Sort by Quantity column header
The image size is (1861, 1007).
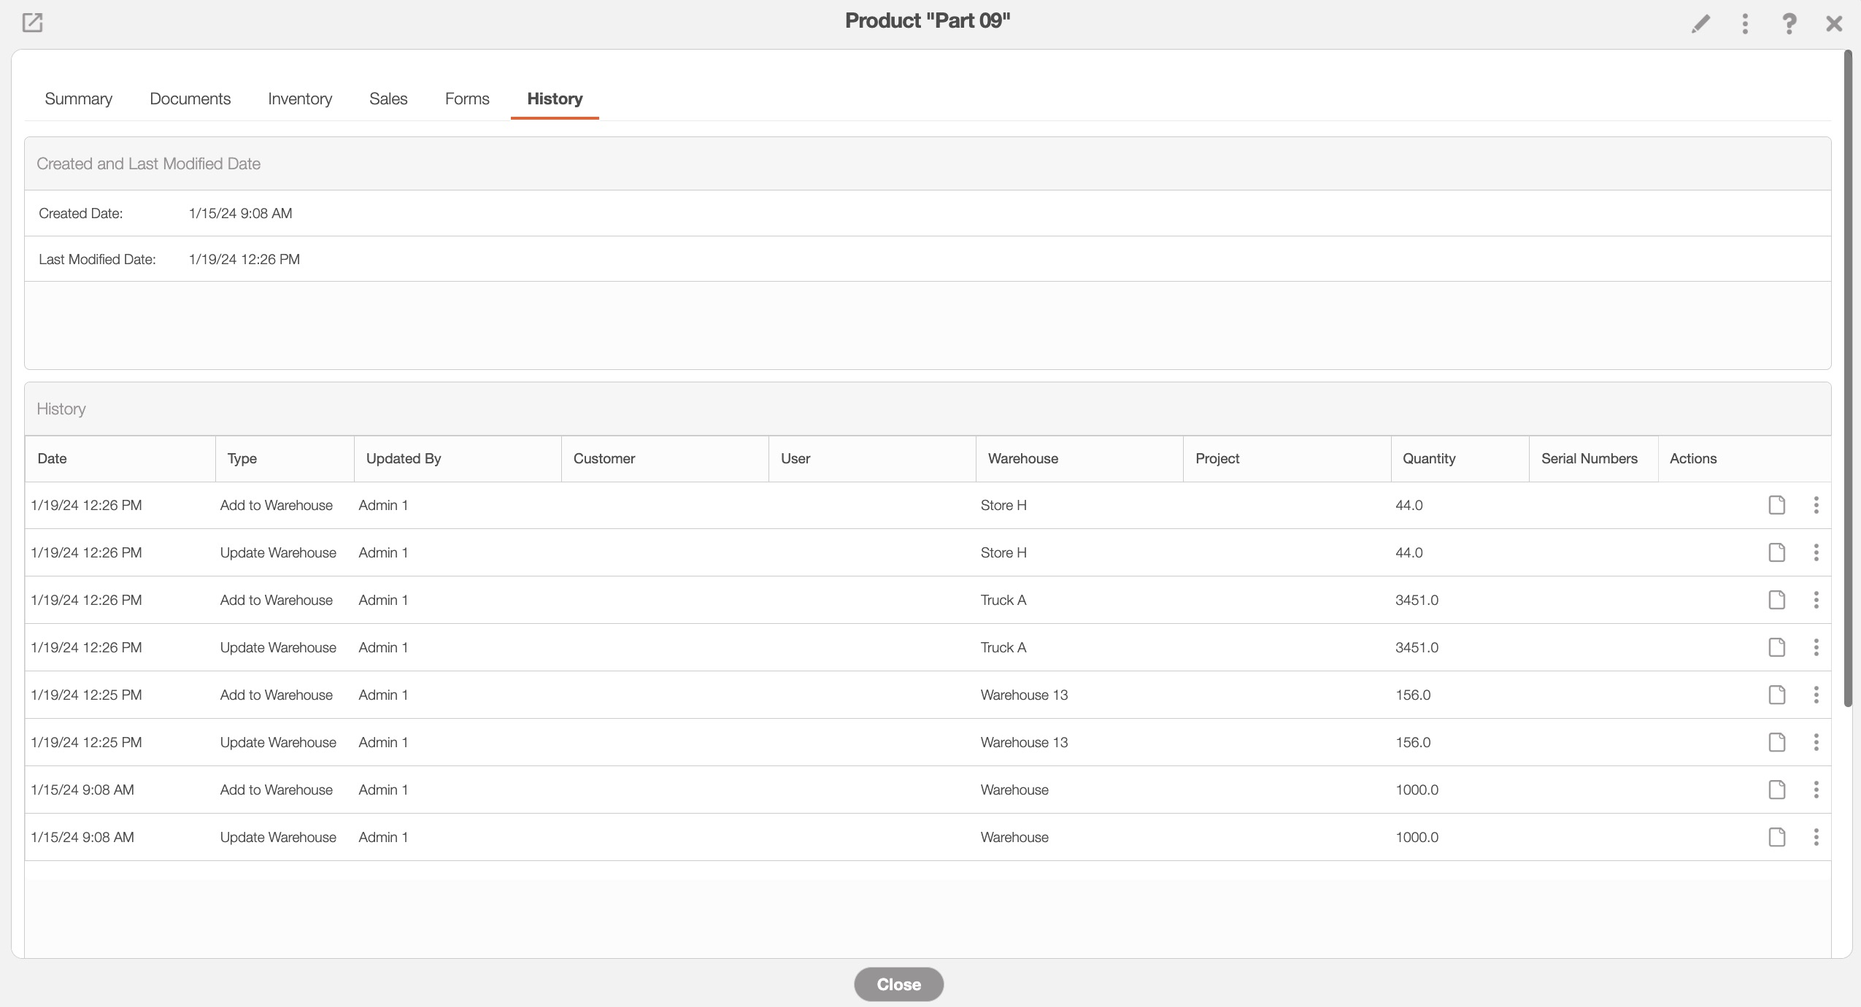[x=1428, y=458]
